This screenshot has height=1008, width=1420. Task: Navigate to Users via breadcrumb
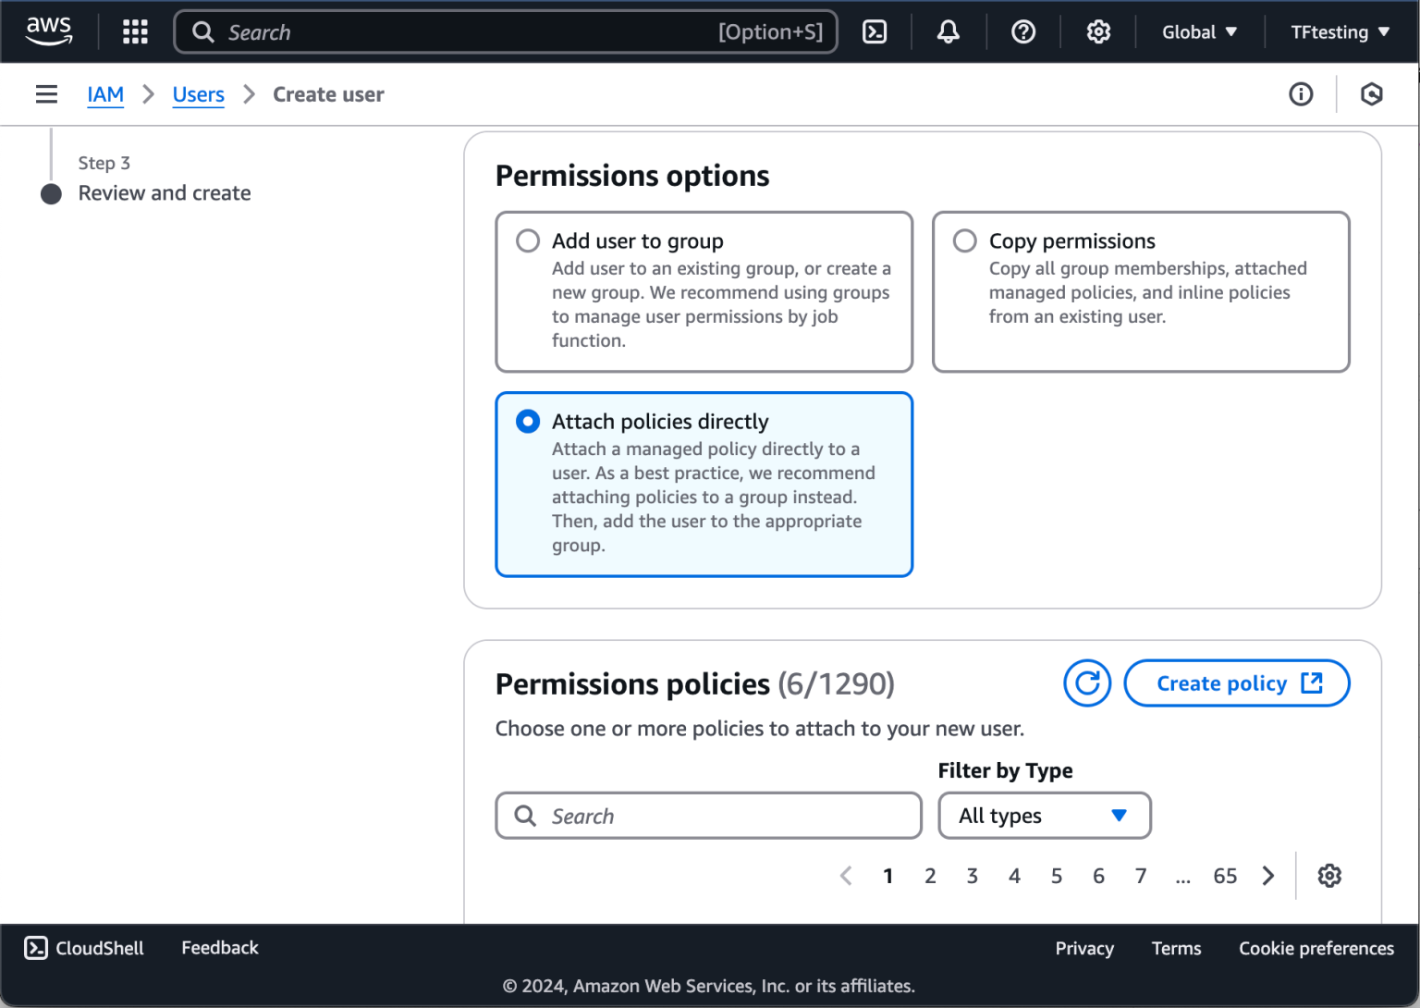198,93
